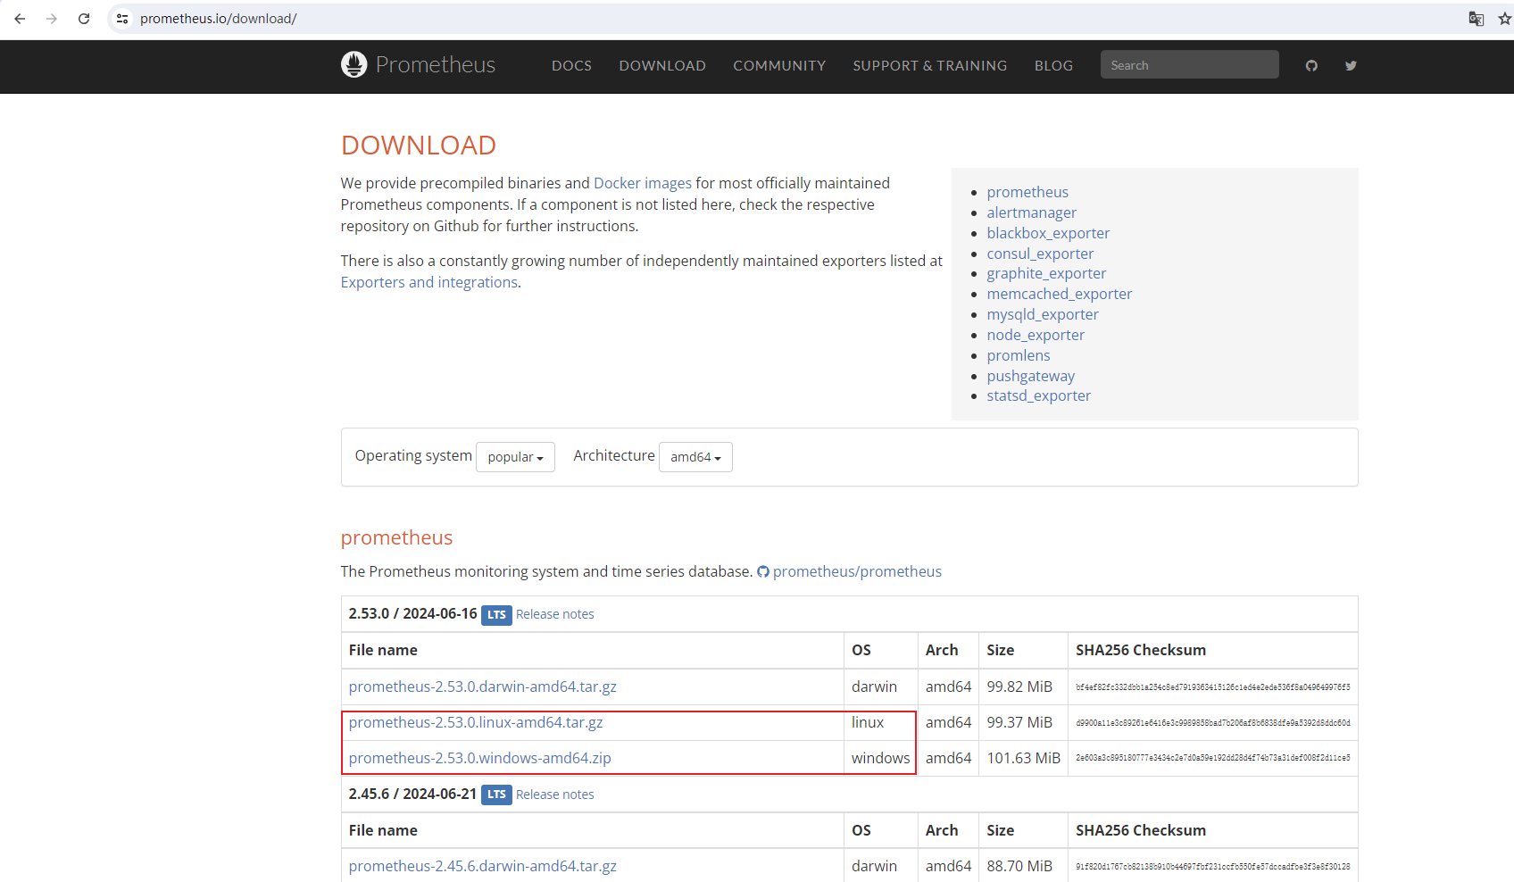Open the Prometheus GitHub page via navbar GitHub icon
This screenshot has height=882, width=1514.
pos(1311,65)
